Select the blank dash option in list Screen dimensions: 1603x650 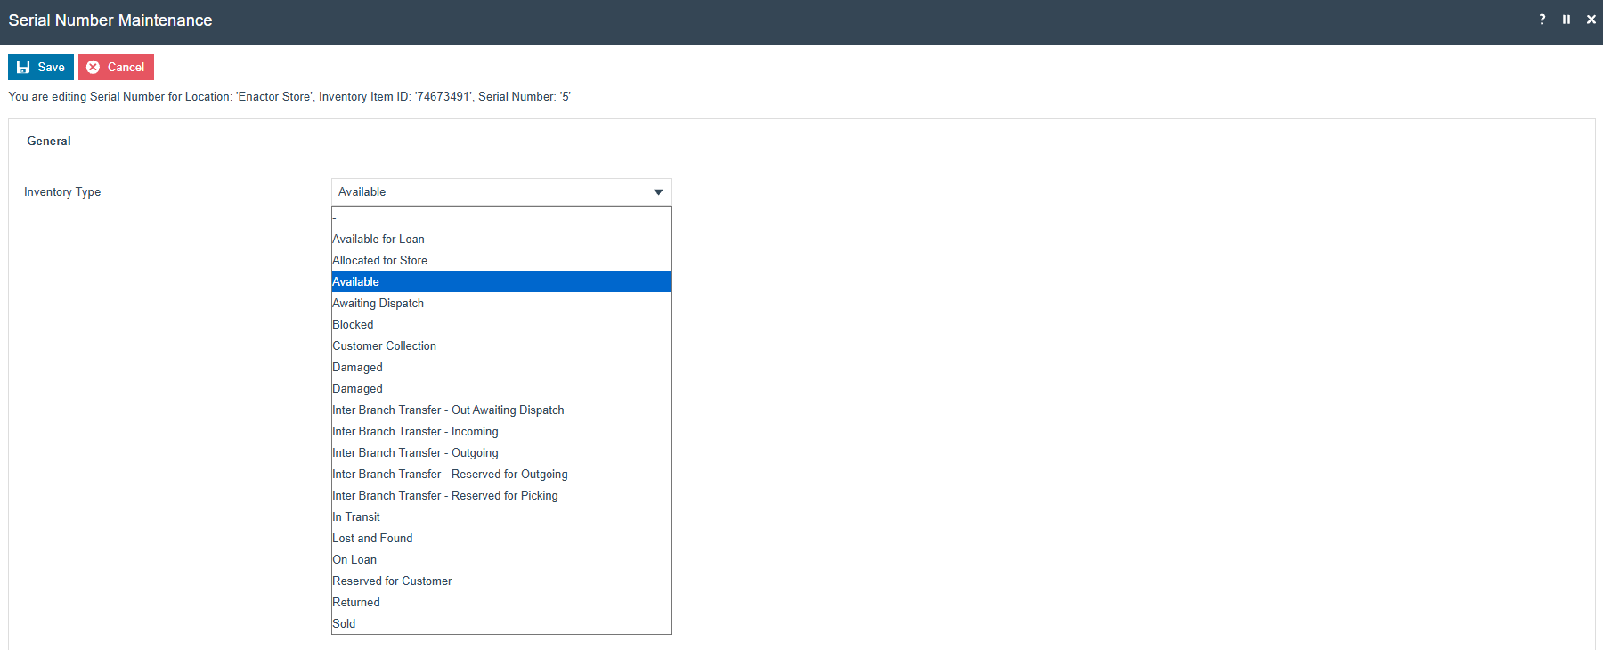tap(501, 218)
